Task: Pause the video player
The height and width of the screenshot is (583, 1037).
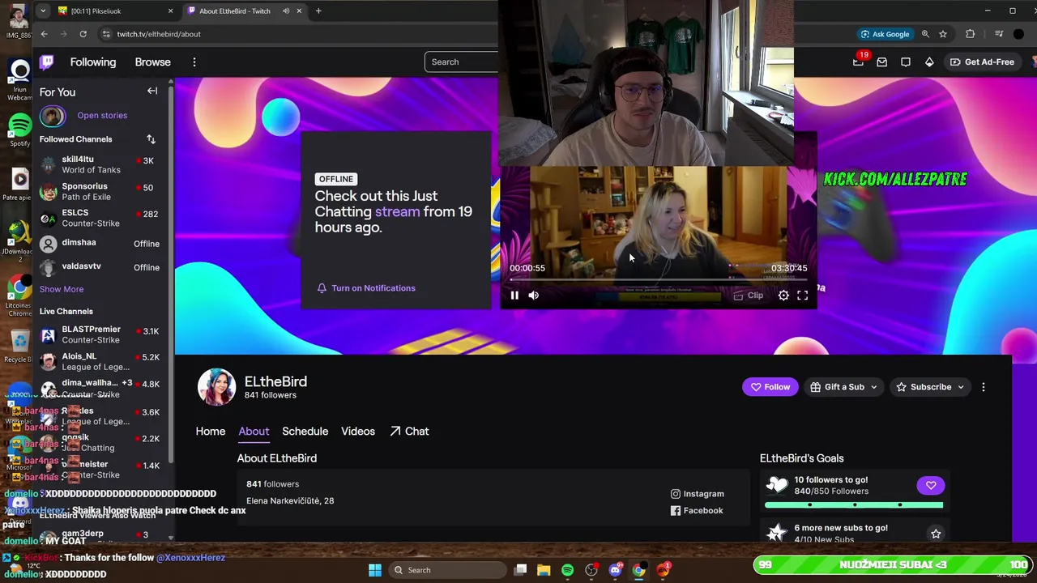Action: (x=514, y=296)
